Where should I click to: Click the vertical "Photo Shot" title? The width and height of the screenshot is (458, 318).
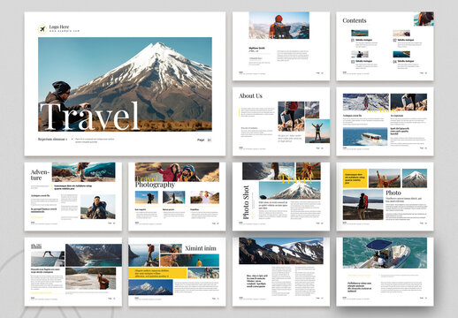[x=246, y=202]
